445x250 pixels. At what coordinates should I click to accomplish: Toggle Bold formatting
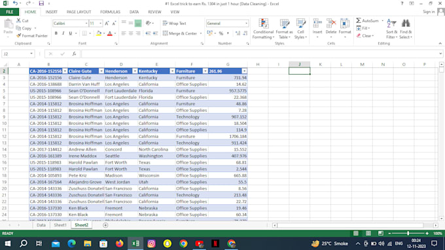(x=56, y=33)
